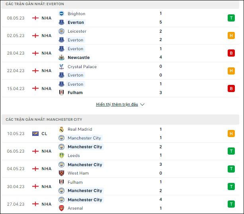
Task: Open the Crystal Palace team name
Action: 82,67
